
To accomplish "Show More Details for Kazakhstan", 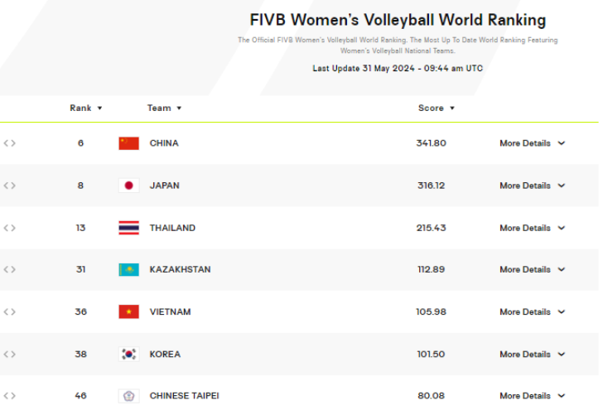I will click(x=532, y=269).
